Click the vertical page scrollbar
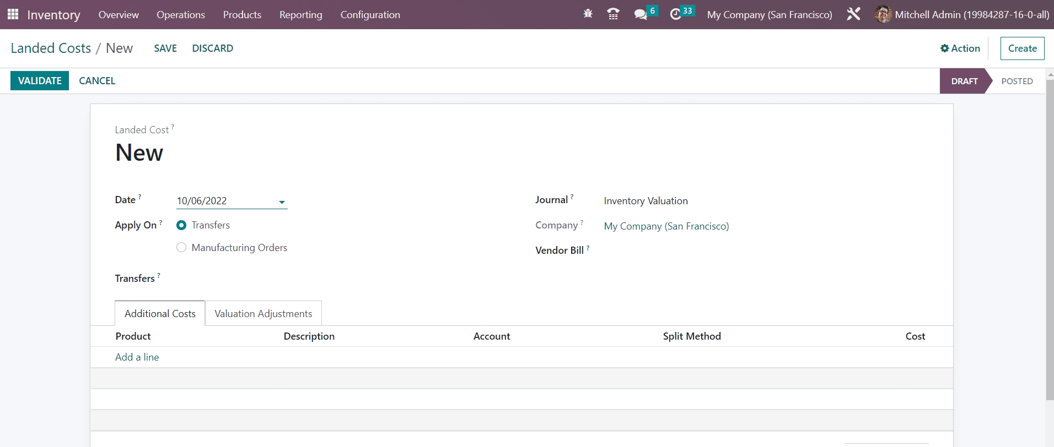Viewport: 1054px width, 447px height. [1050, 239]
